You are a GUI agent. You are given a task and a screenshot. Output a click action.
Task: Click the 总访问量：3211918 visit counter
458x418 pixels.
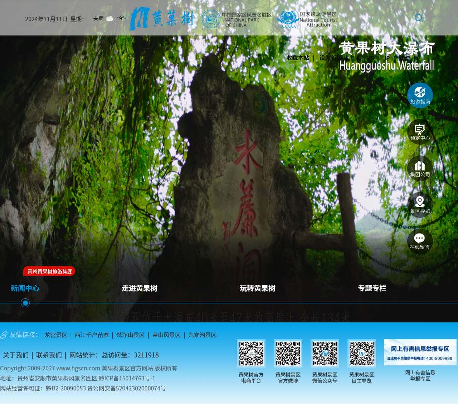[x=130, y=355]
